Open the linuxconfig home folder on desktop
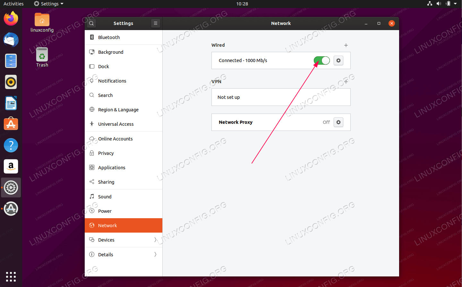 point(42,23)
